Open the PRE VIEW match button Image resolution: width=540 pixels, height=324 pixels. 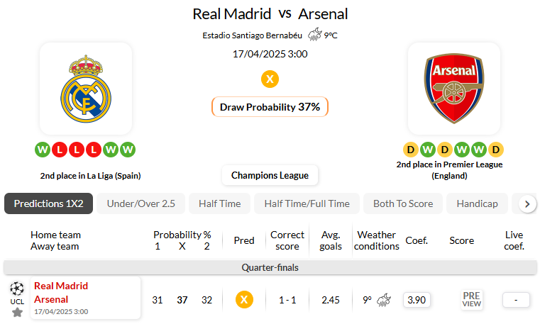pyautogui.click(x=471, y=300)
